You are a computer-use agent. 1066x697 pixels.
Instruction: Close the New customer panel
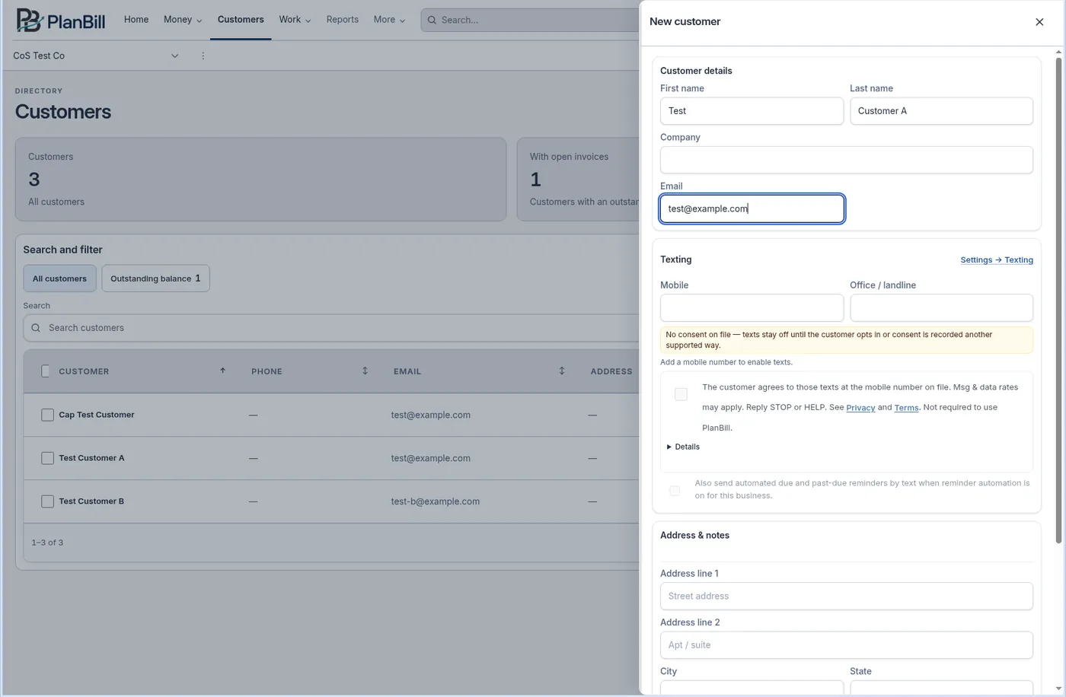pyautogui.click(x=1039, y=22)
